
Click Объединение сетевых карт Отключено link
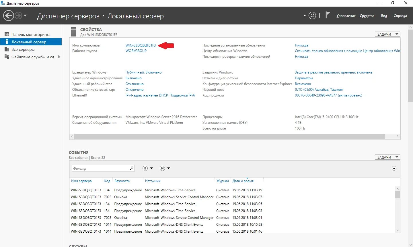click(135, 90)
